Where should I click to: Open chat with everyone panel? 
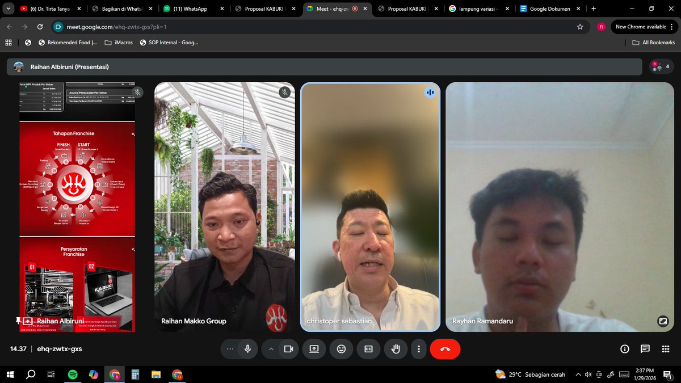pos(645,349)
